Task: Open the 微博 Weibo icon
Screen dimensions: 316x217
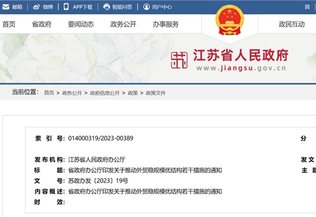Action: pyautogui.click(x=36, y=7)
